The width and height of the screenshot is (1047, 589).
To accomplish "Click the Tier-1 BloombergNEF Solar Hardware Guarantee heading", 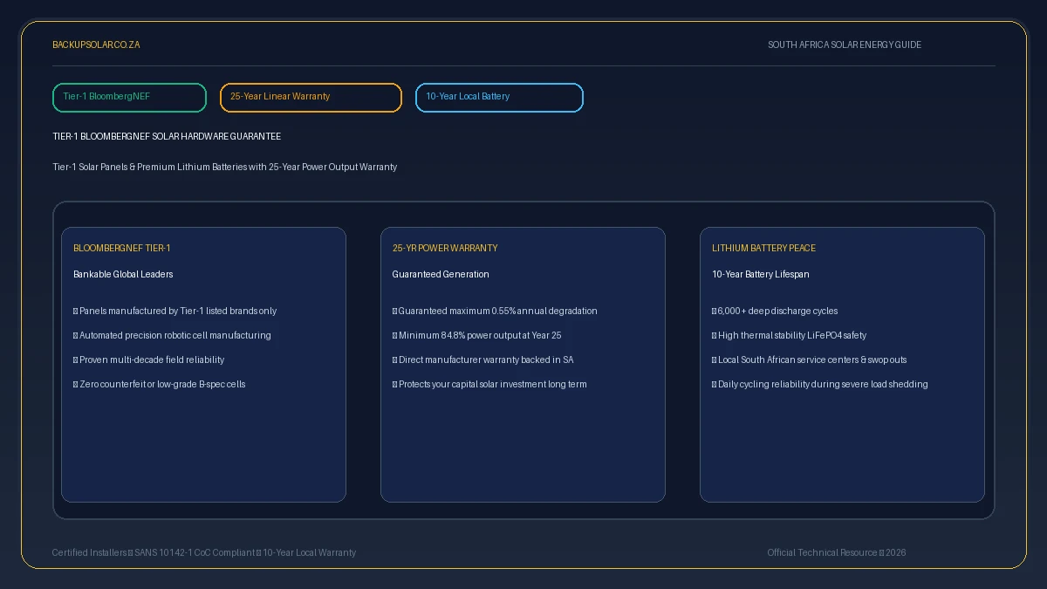I will (167, 137).
